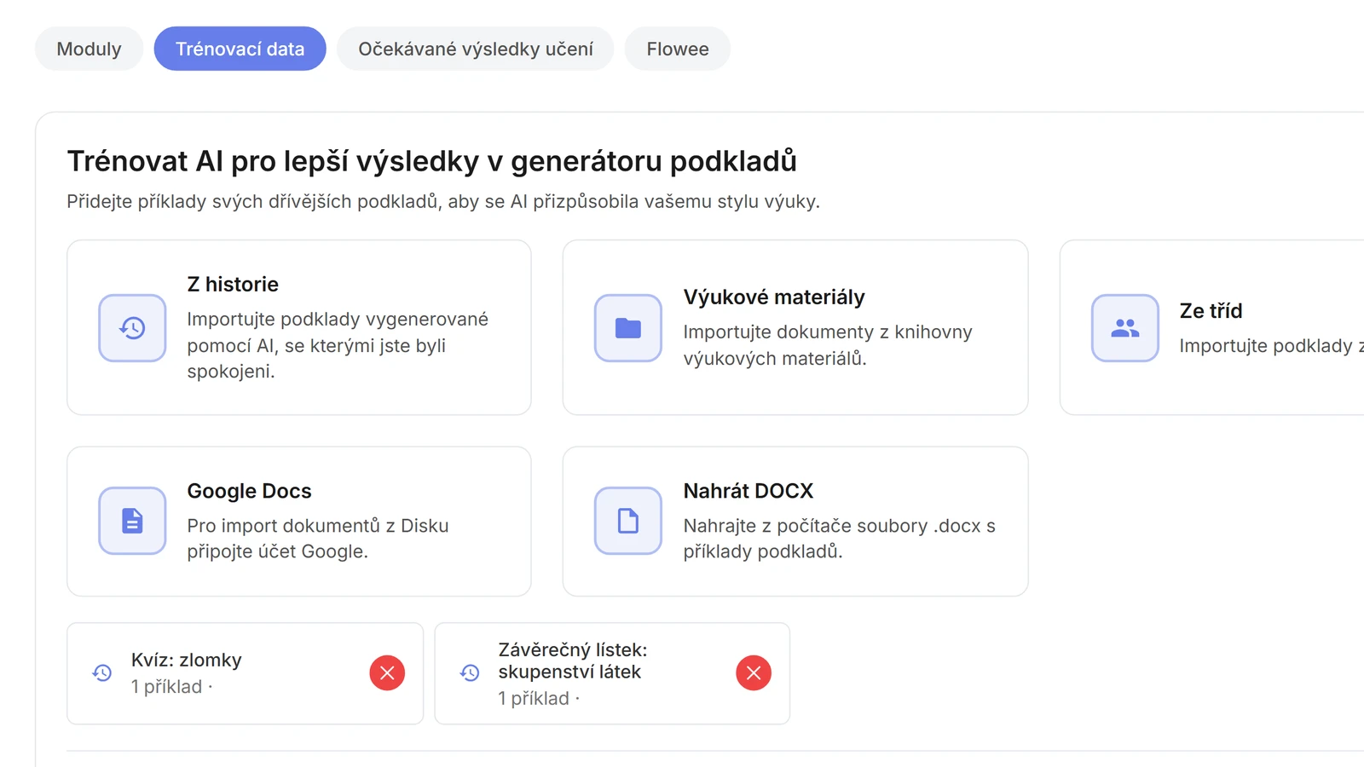1364x767 pixels.
Task: Click the description 'Importujte podklady vygenerované pomocí AI'
Action: tap(338, 345)
